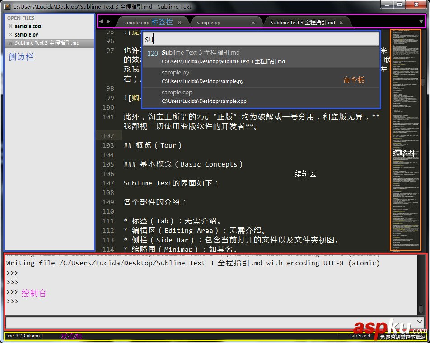This screenshot has height=343, width=430.
Task: Click the '* 编辑区 ( Editing Area )' line
Action: pyautogui.click(x=194, y=231)
